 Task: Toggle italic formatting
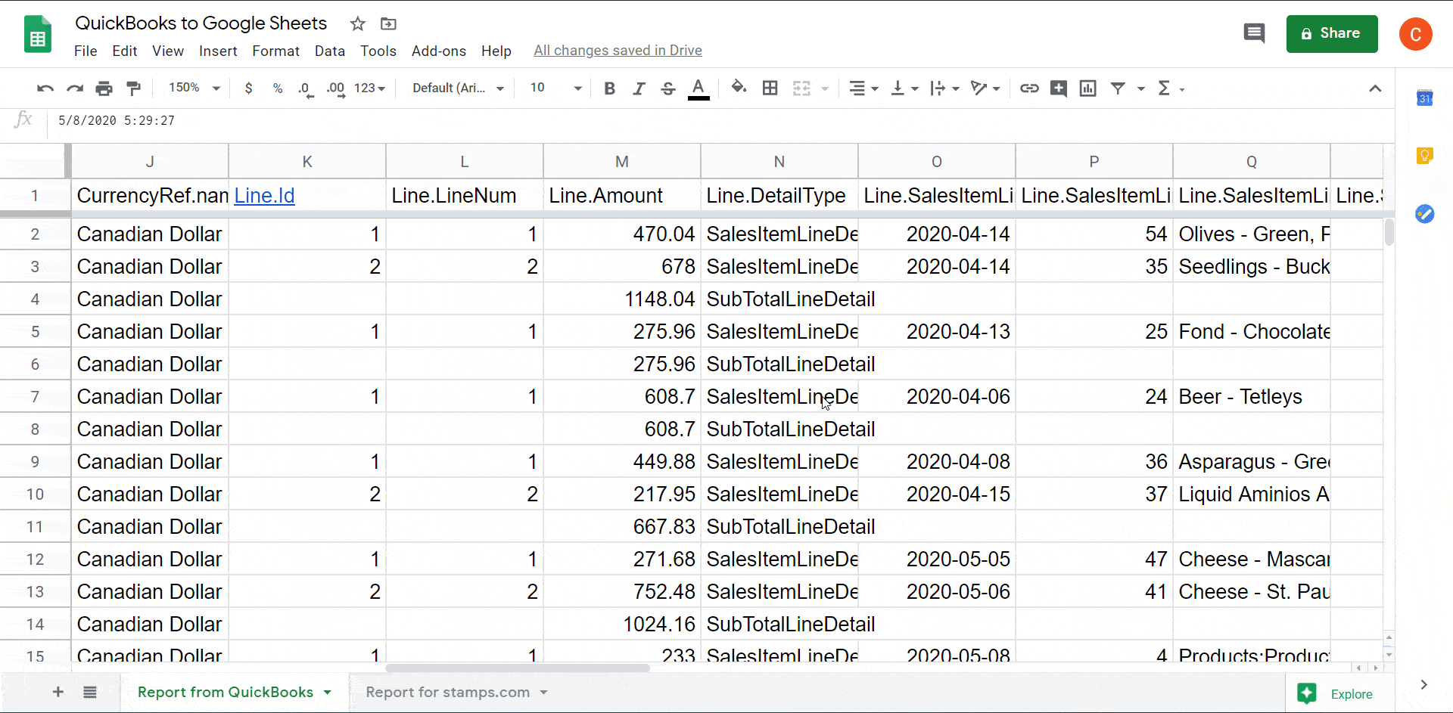(x=639, y=88)
